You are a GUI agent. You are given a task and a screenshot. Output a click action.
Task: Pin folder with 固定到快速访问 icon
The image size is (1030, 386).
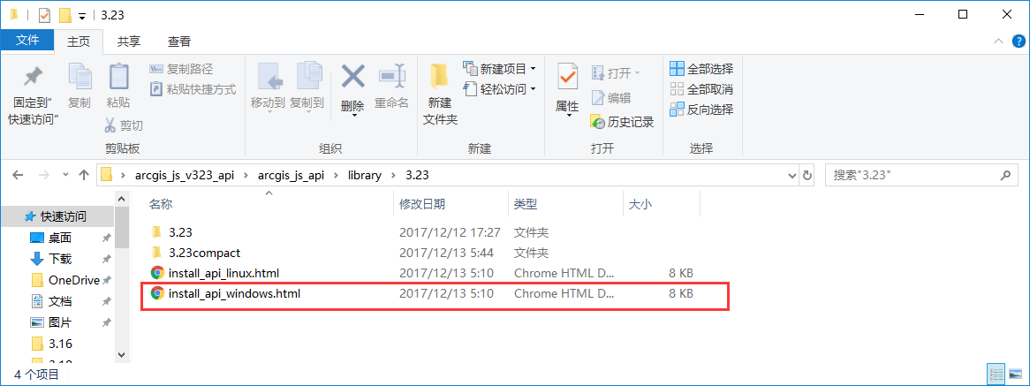pos(33,77)
